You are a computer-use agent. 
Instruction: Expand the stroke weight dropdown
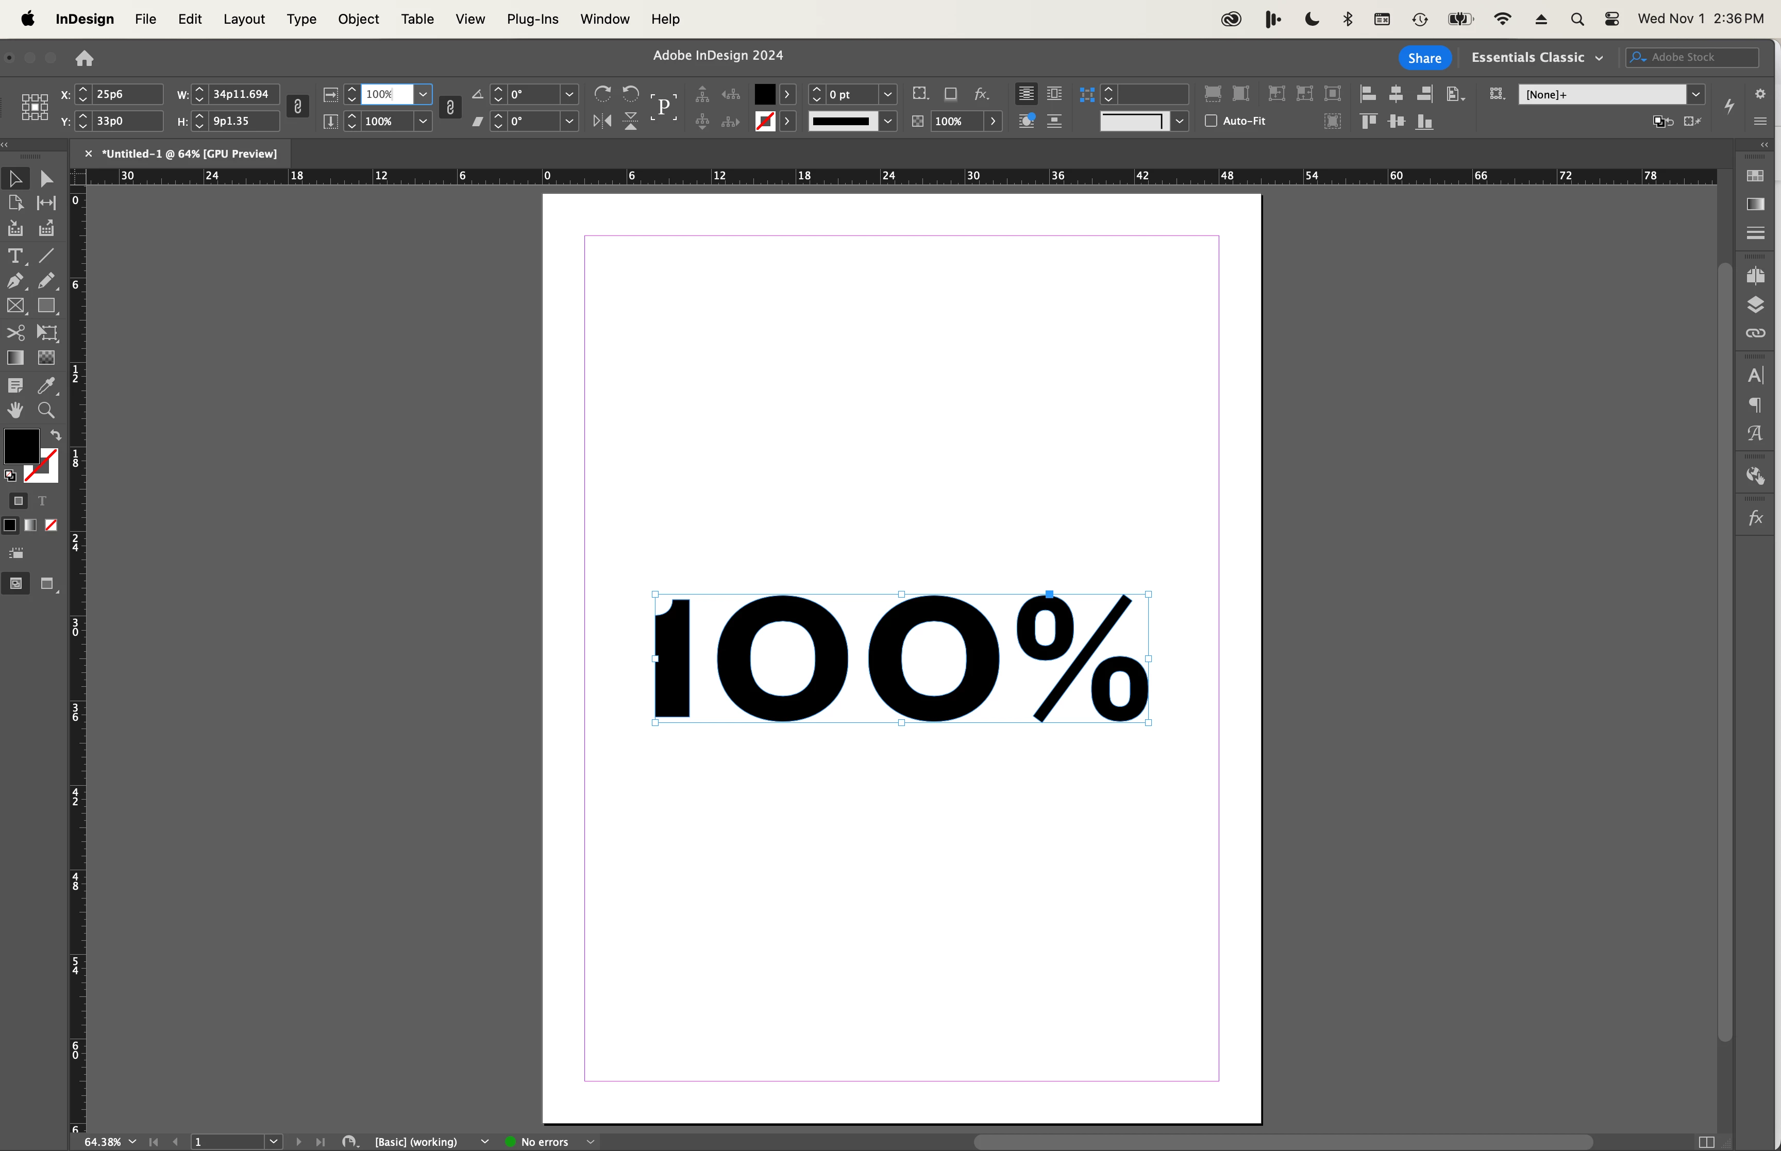click(888, 94)
